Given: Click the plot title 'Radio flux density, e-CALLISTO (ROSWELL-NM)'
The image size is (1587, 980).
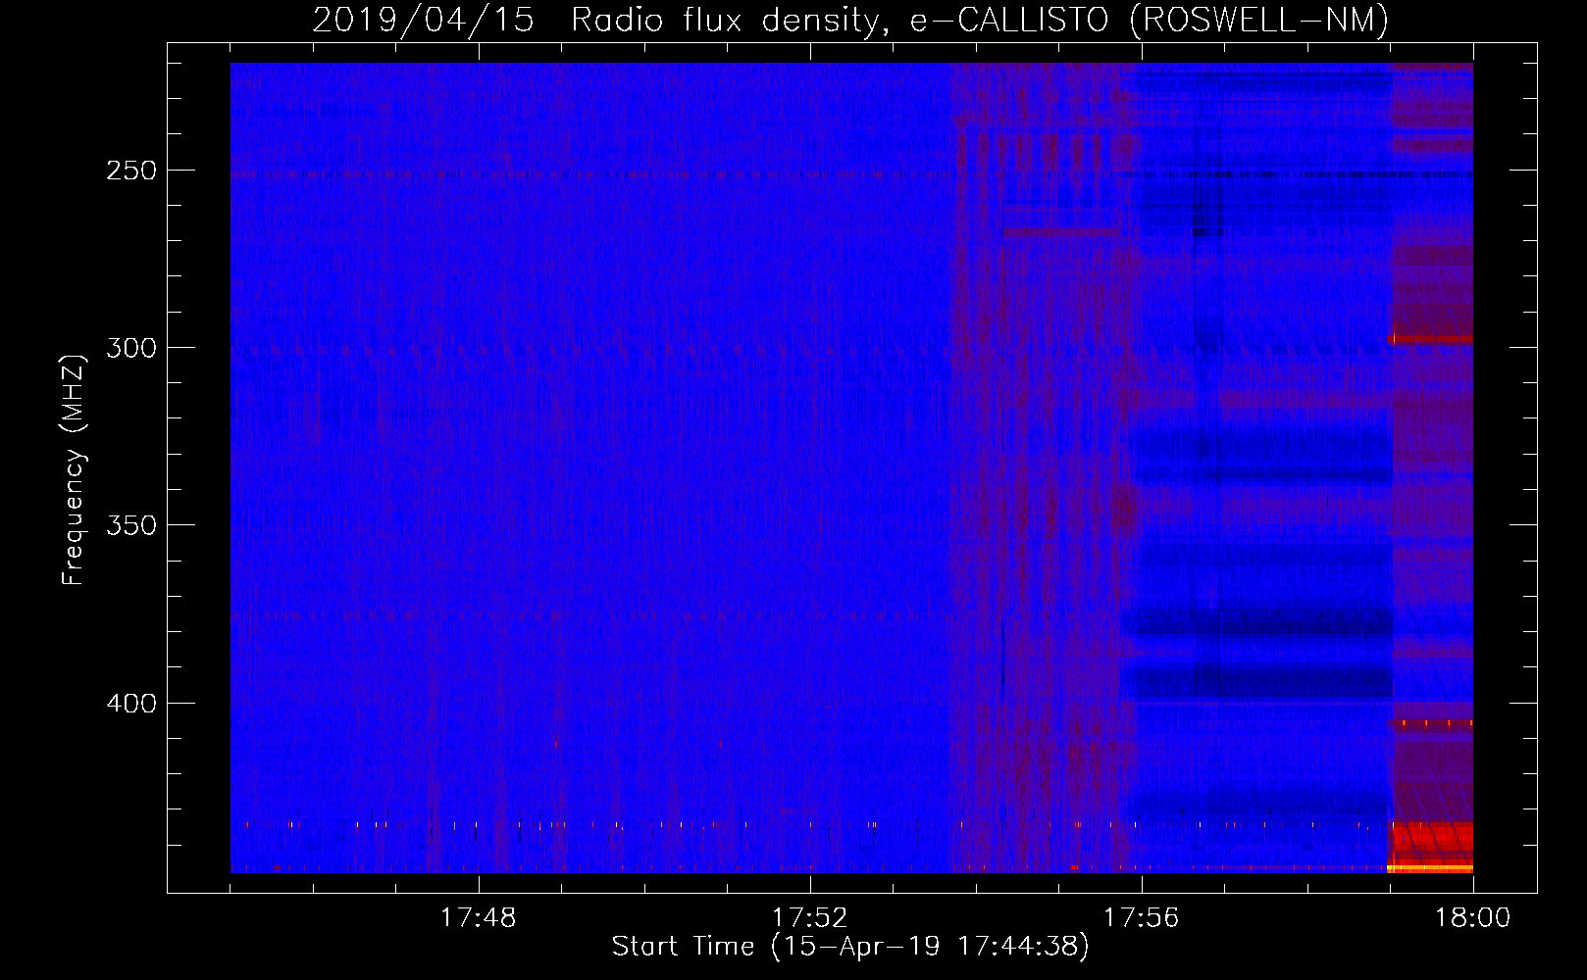Looking at the screenshot, I should pyautogui.click(x=979, y=20).
